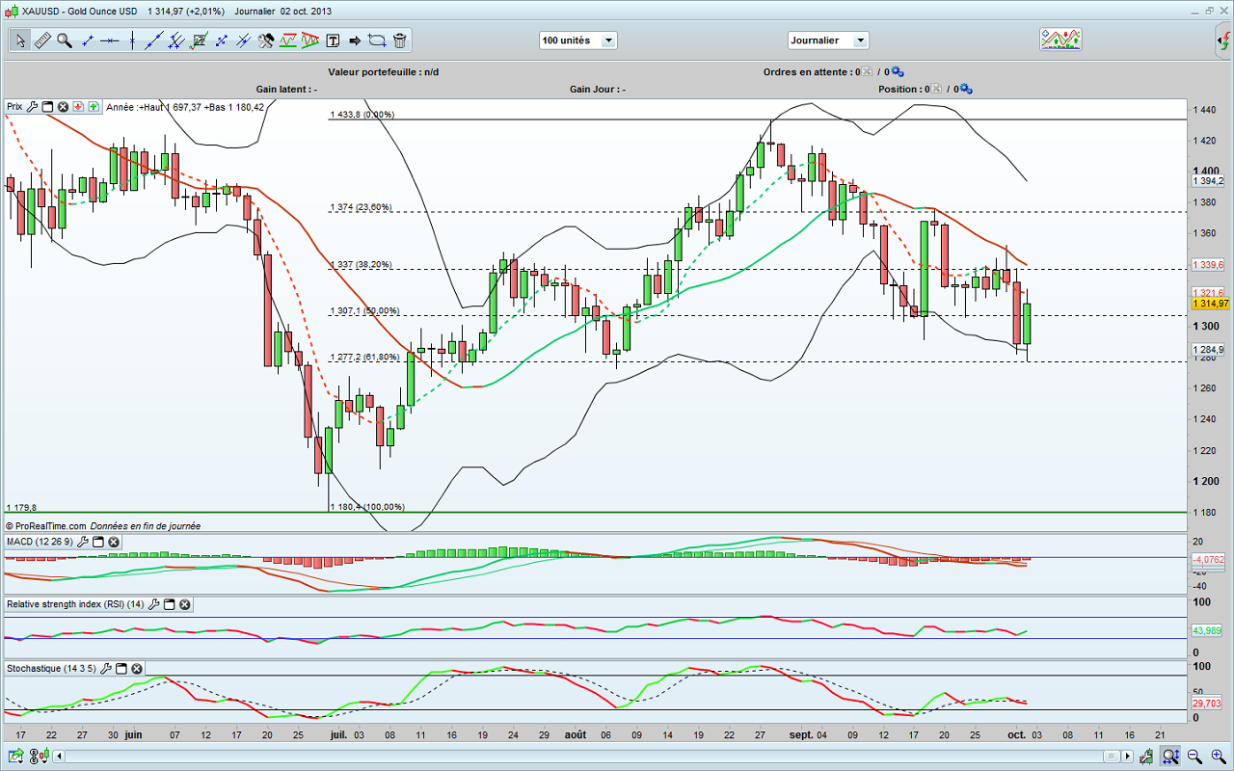Viewport: 1234px width, 771px height.
Task: Maximize the Stochastique panel
Action: coord(121,668)
